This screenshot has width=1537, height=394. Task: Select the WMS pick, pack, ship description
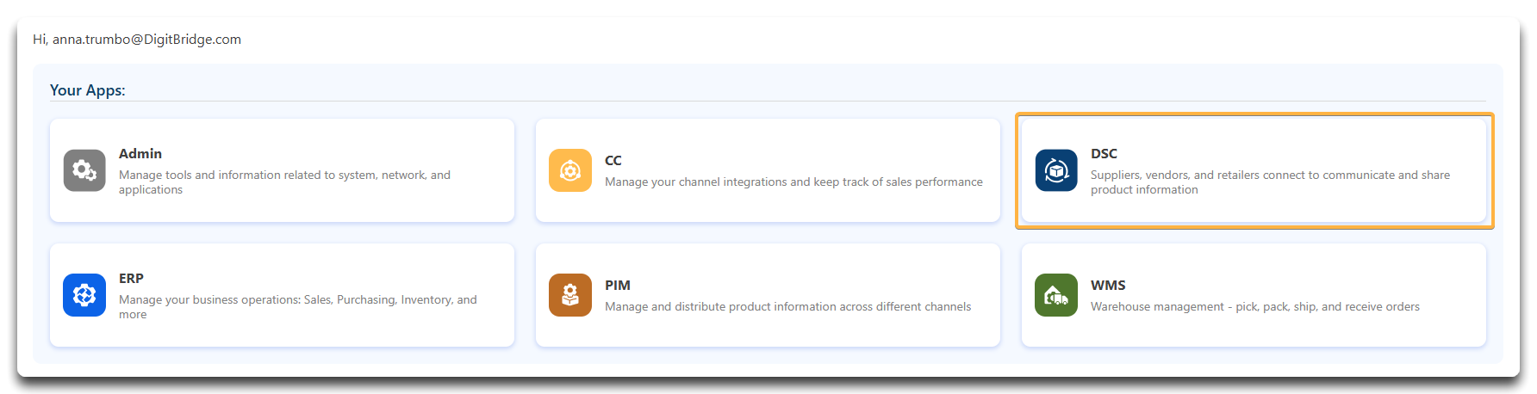1255,307
